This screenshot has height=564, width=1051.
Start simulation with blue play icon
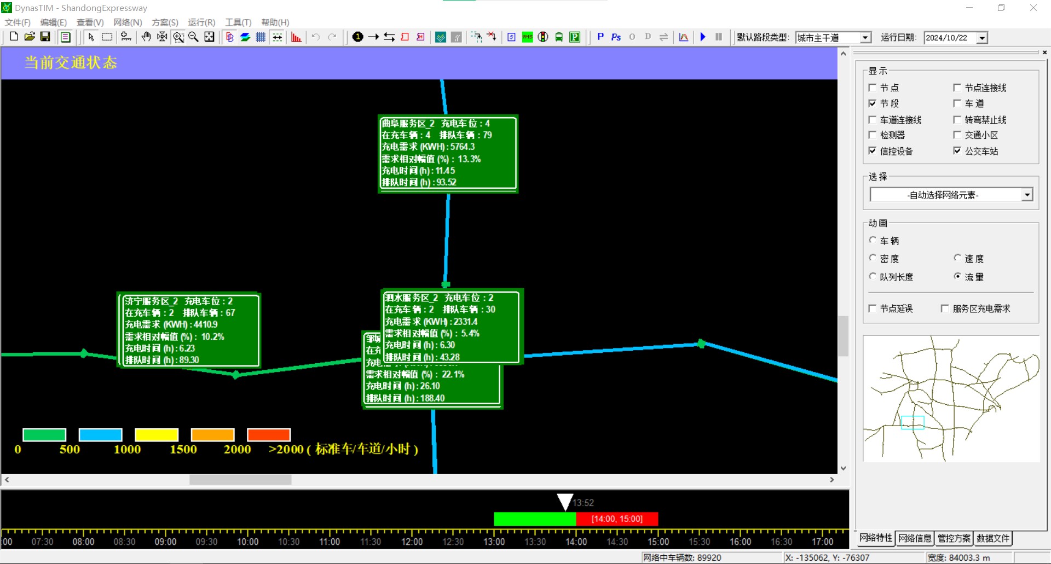[703, 37]
